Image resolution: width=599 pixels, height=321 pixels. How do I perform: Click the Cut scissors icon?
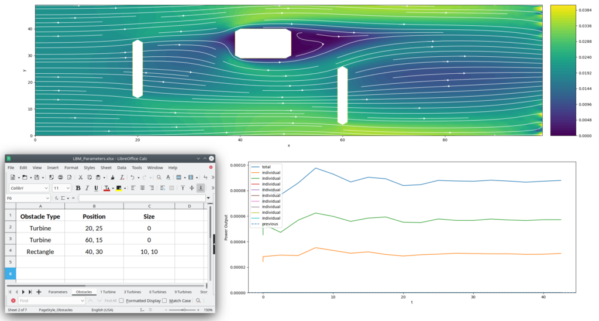[80, 177]
